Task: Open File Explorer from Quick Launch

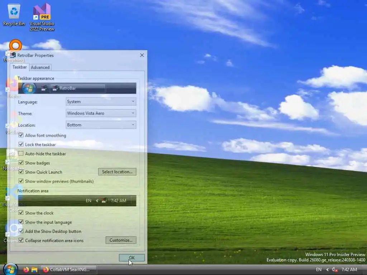Action: click(34, 270)
